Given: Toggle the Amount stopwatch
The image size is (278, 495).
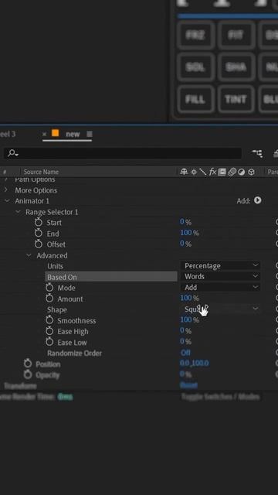Looking at the screenshot, I should point(49,299).
